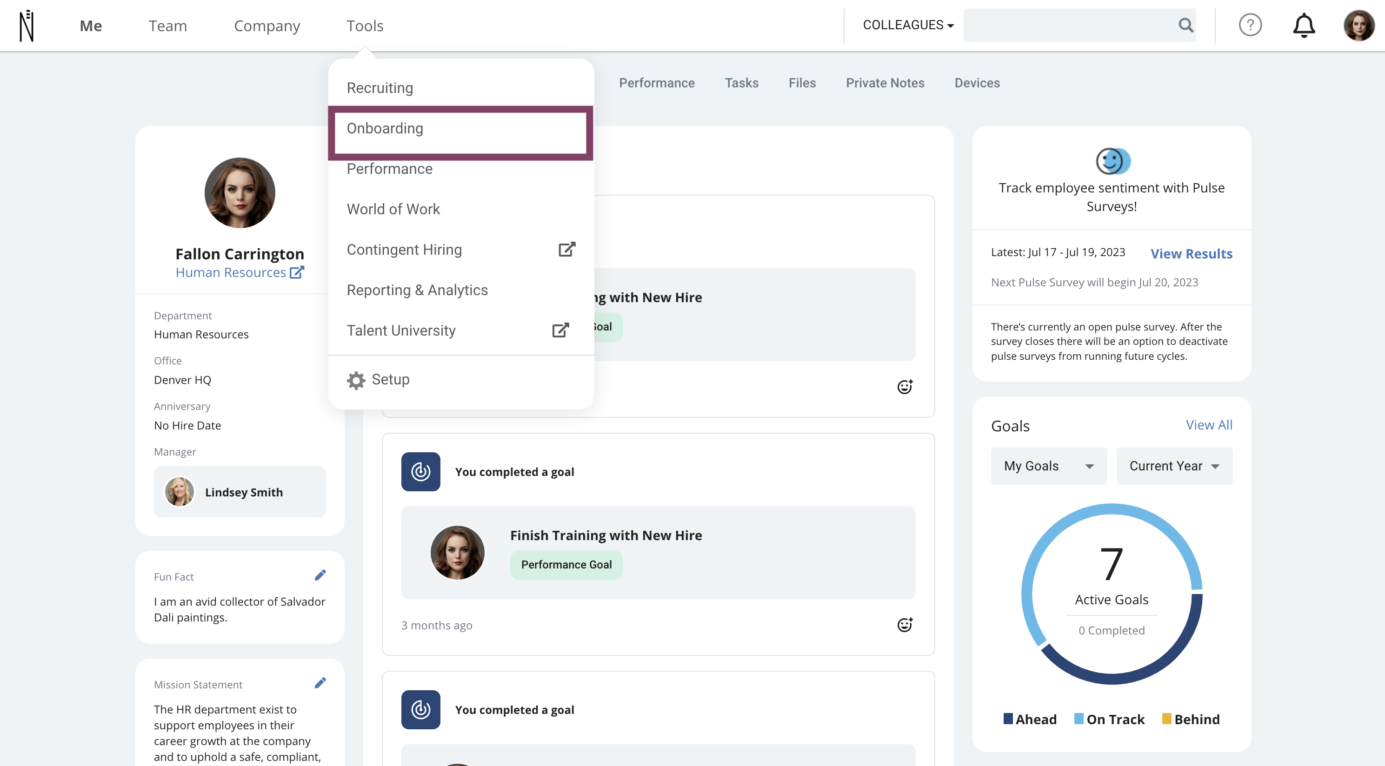This screenshot has width=1385, height=766.
Task: Click the Tools menu
Action: point(365,25)
